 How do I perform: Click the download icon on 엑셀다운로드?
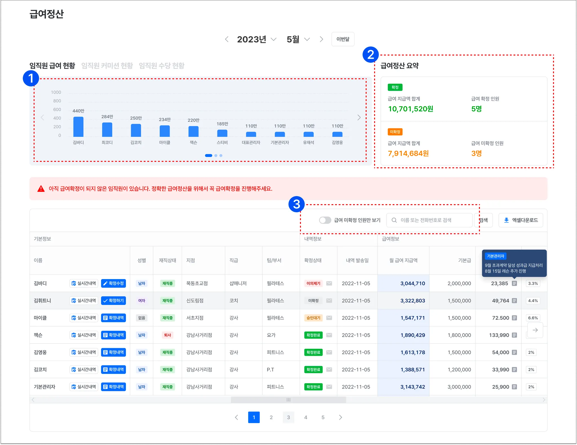(x=506, y=220)
